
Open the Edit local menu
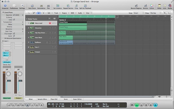coord(50,13)
